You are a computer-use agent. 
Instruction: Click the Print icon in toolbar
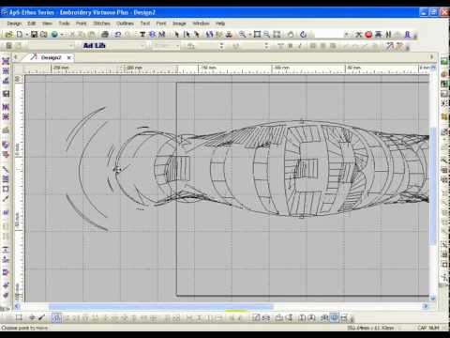coord(105,34)
